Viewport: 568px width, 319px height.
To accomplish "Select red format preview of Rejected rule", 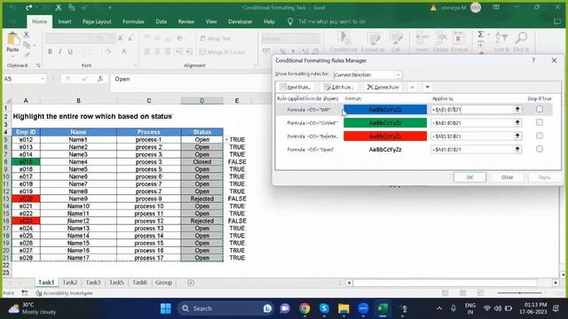I will coord(385,136).
